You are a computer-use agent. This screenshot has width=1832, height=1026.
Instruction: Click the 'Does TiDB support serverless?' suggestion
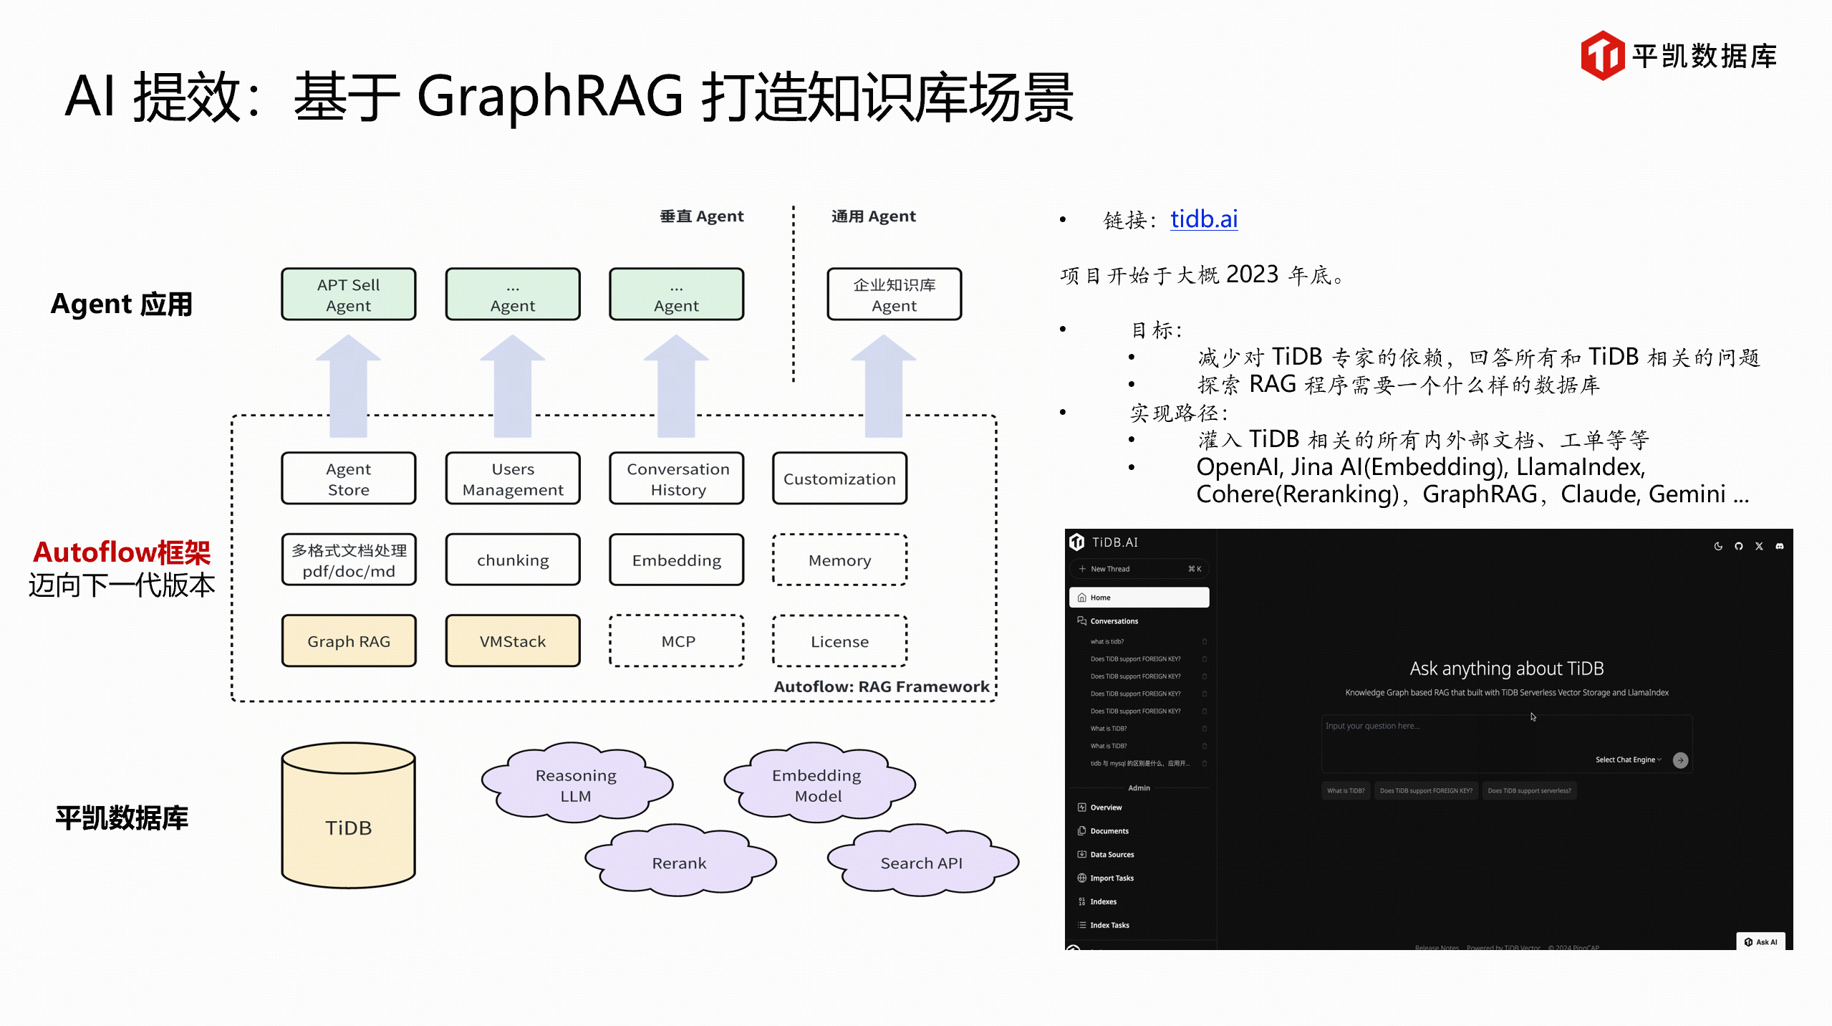[x=1529, y=791]
